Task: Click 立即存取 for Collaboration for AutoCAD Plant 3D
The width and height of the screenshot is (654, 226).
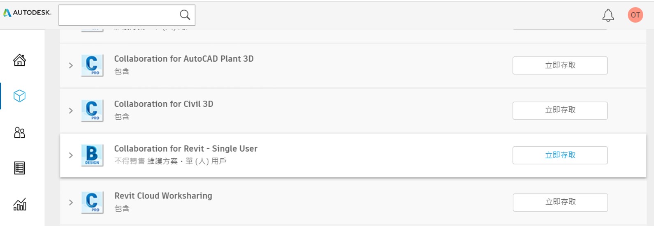Action: pos(560,65)
